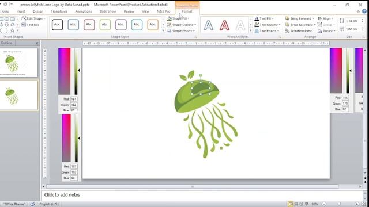Select the Format tab under Drawing Tools

(187, 11)
